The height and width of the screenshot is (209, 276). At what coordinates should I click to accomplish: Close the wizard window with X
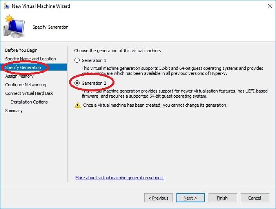pyautogui.click(x=270, y=6)
